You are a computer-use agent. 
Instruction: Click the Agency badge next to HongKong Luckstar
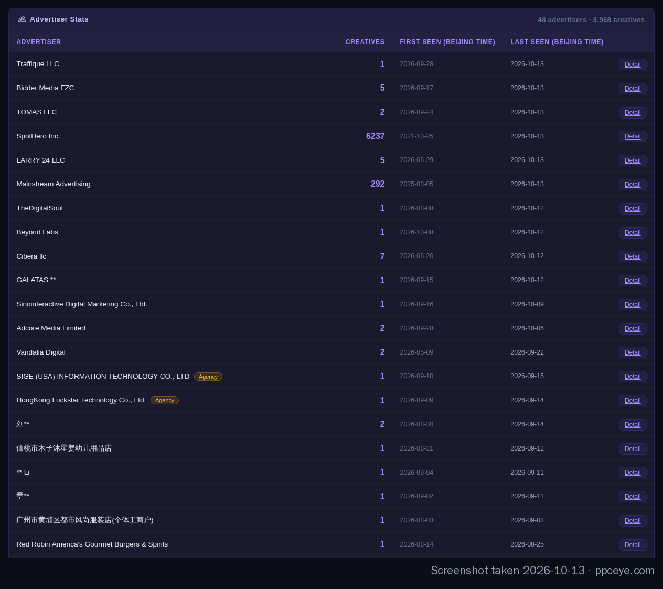(165, 400)
